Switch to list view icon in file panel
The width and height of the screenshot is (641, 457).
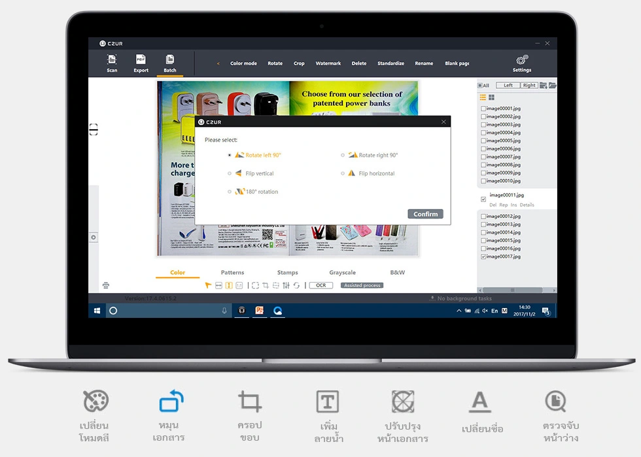pos(483,97)
